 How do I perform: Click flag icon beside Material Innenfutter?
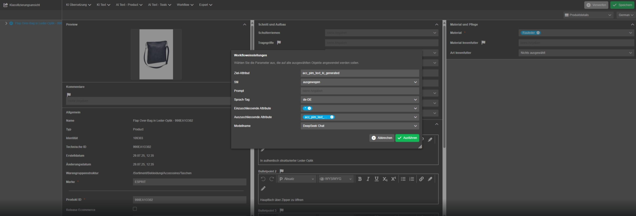point(483,43)
